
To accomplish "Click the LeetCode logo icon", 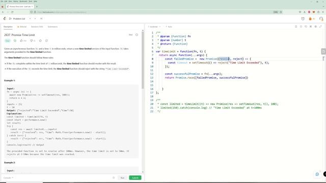I will pos(5,19).
